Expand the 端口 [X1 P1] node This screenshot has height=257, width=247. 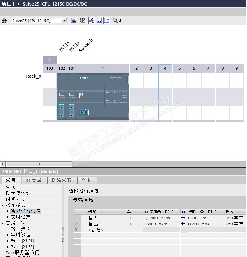[x=8, y=241]
